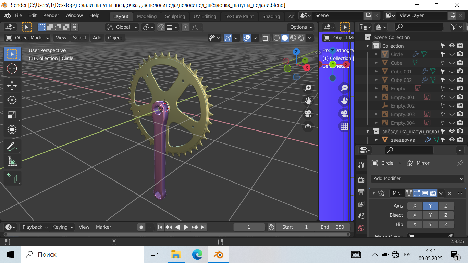Select the Rotate tool
Viewport: 468px width, 263px height.
[12, 100]
